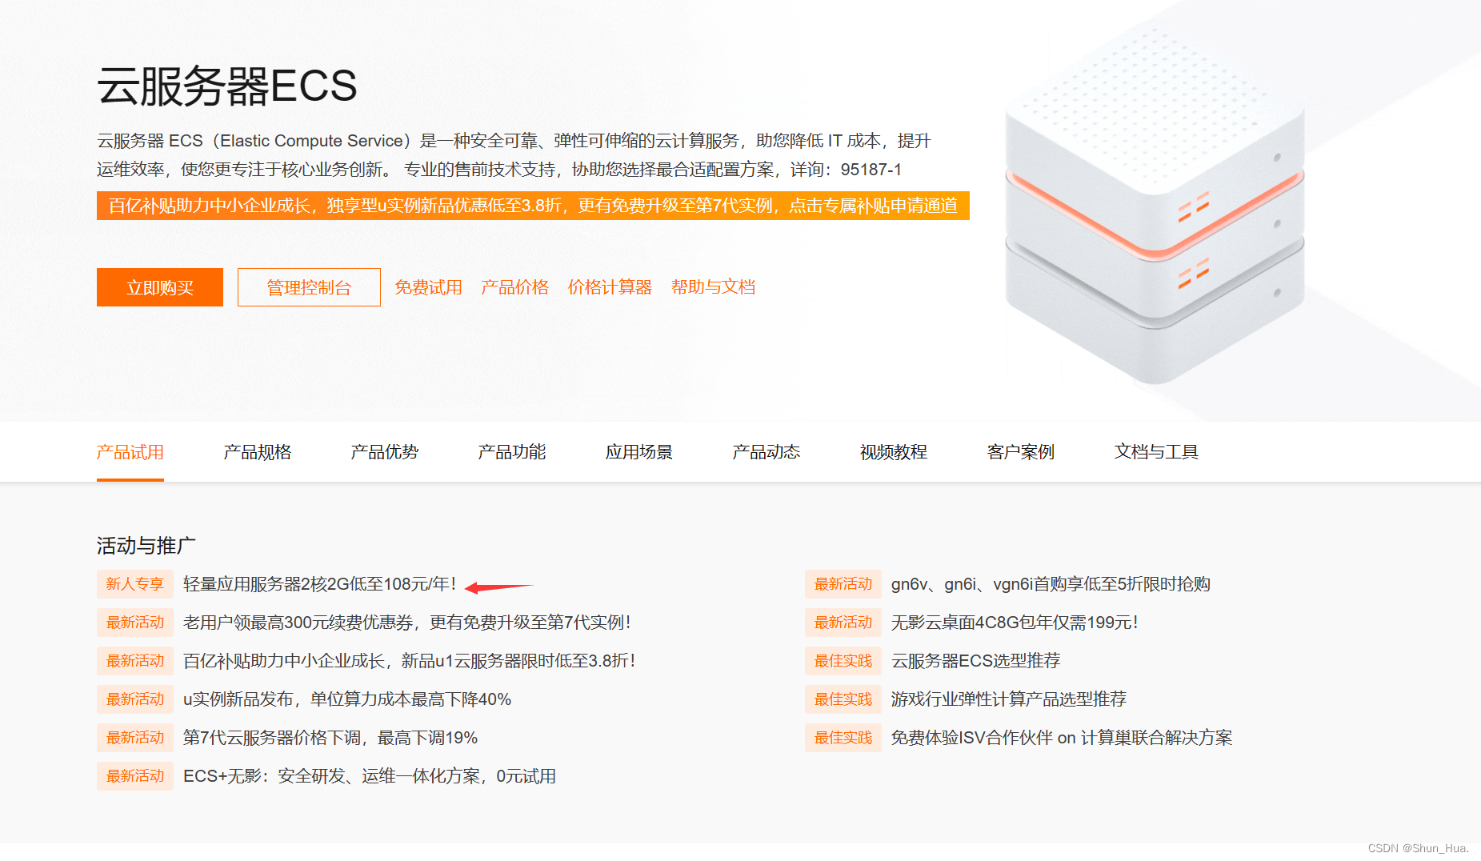Switch to the 产品功能 tab
Screen dimensions: 1481x861
tap(512, 452)
